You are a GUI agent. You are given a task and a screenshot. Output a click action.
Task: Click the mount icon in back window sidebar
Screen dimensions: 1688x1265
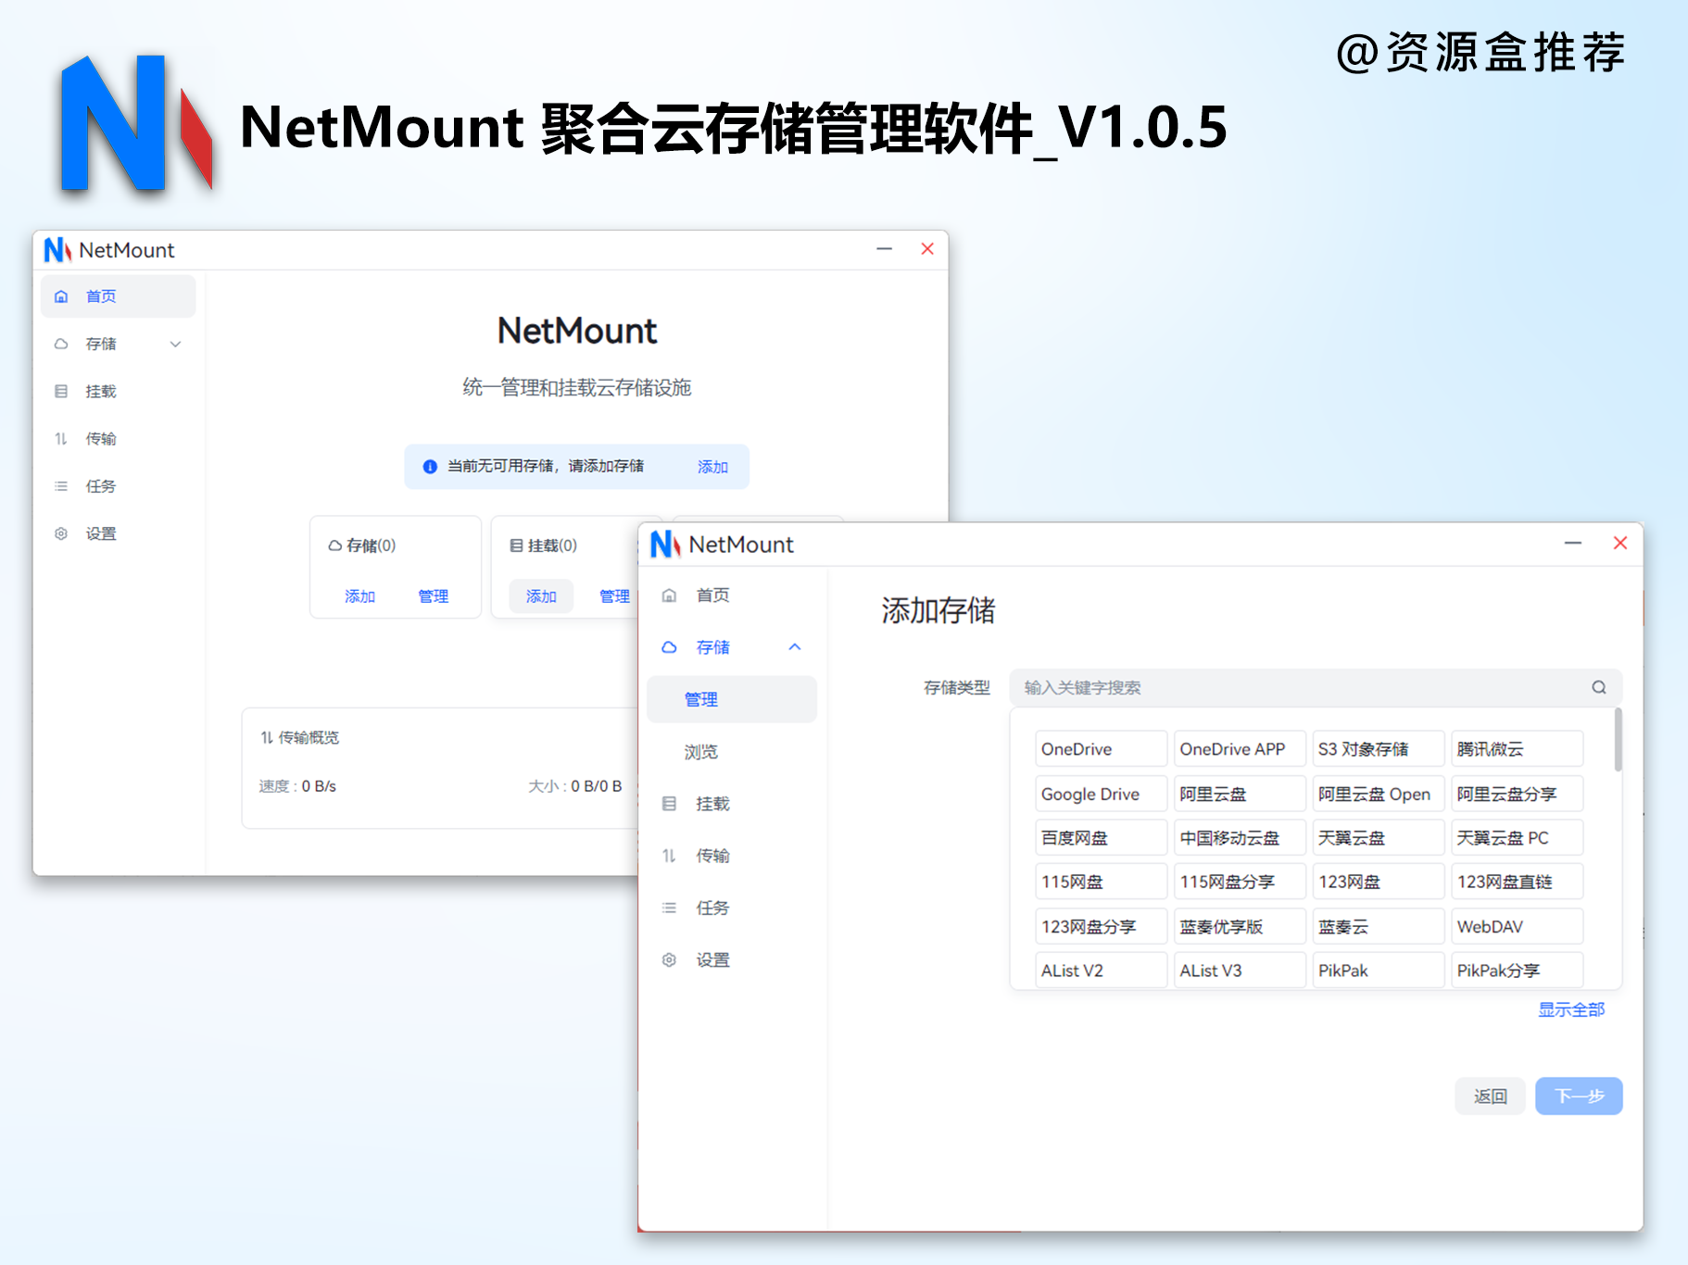coord(61,391)
